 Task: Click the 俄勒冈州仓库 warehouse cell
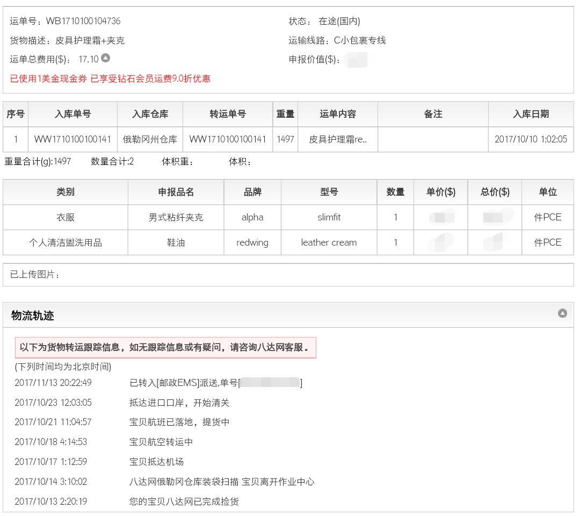point(150,139)
